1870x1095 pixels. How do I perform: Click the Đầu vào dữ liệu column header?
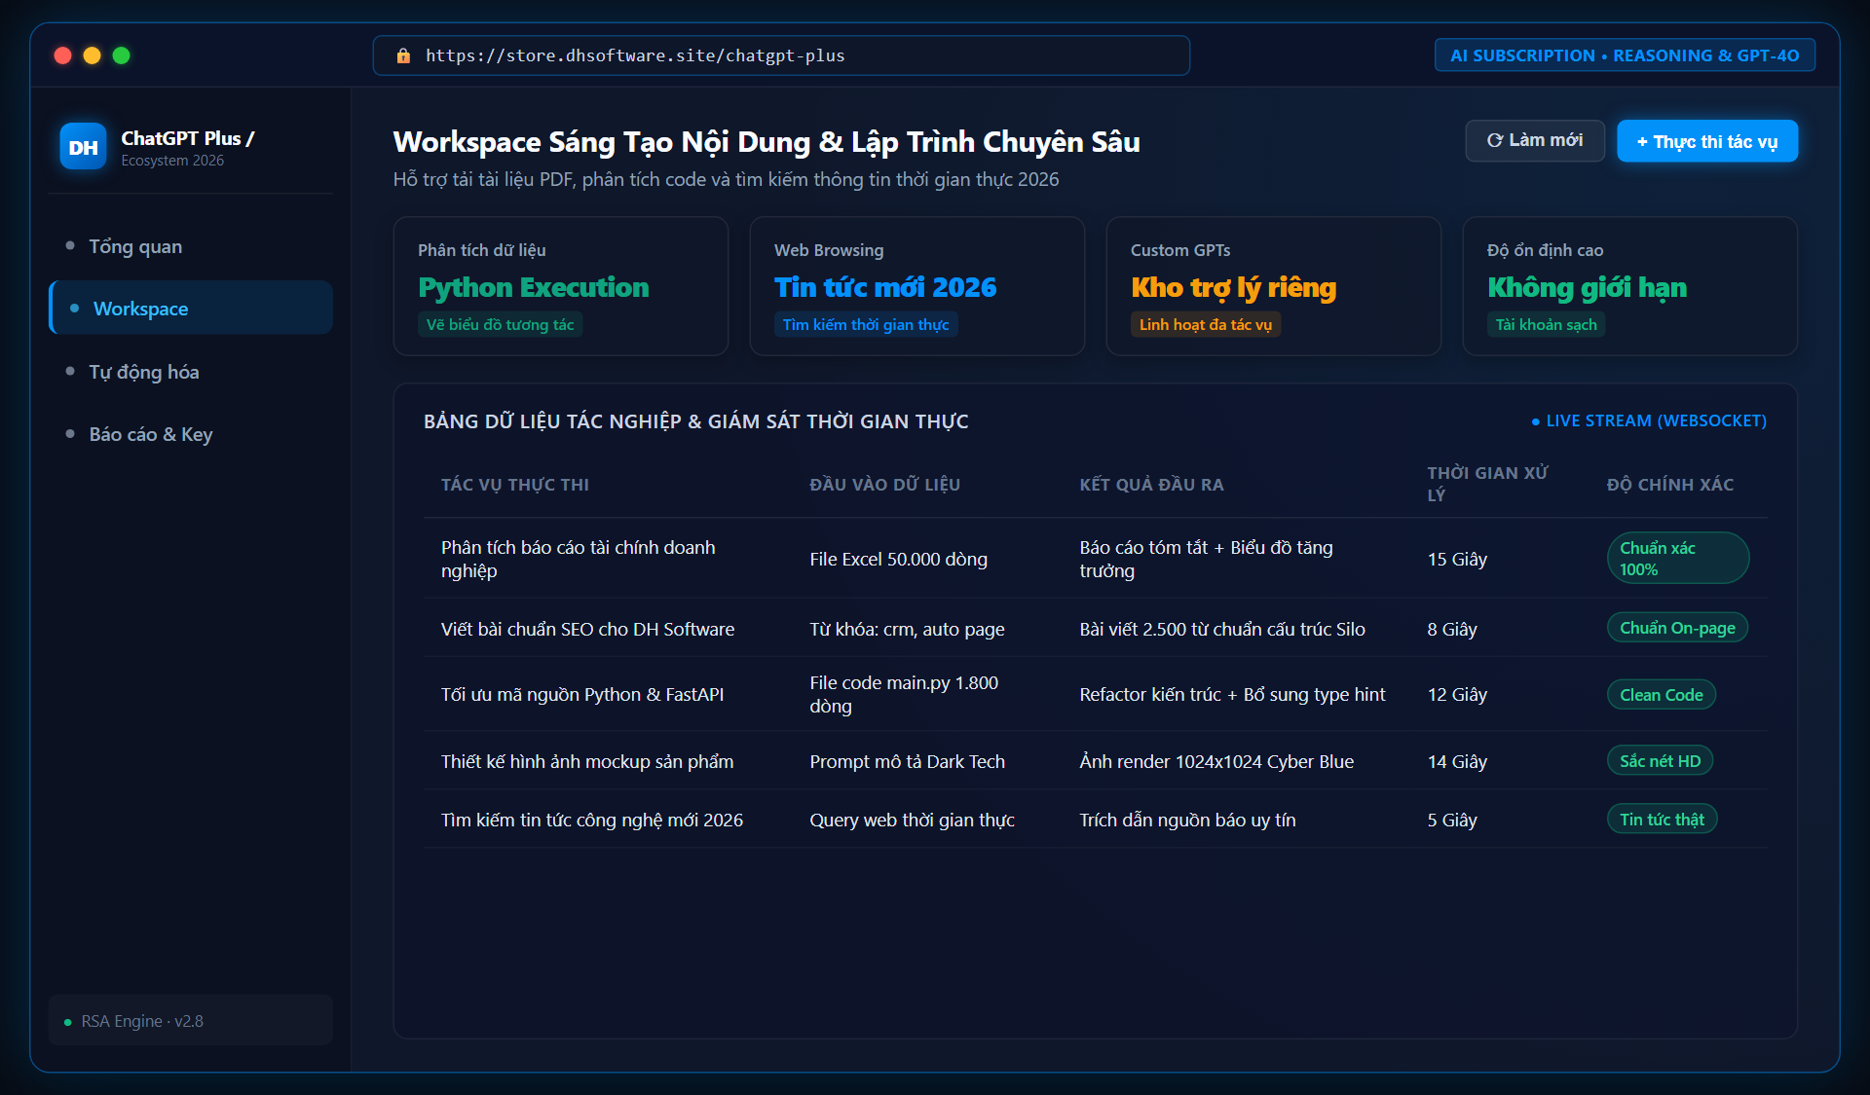[885, 485]
